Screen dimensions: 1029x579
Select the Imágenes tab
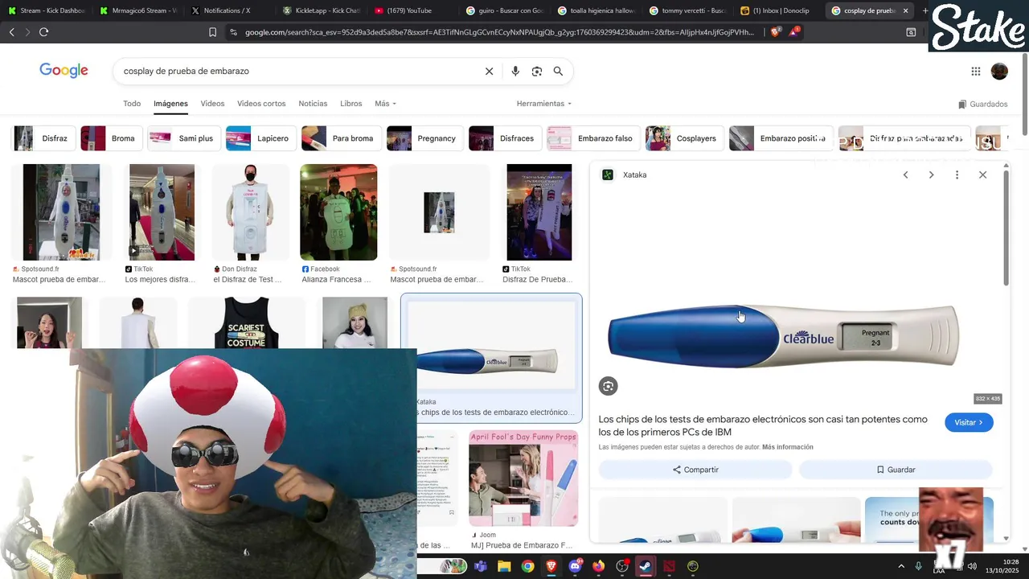point(170,104)
